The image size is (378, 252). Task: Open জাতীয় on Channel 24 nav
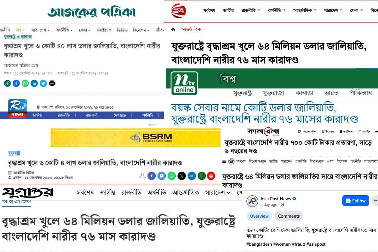(228, 10)
